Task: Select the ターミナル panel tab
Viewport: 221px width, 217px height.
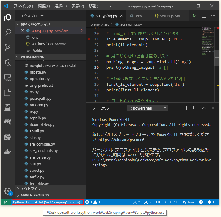Action: 100,108
